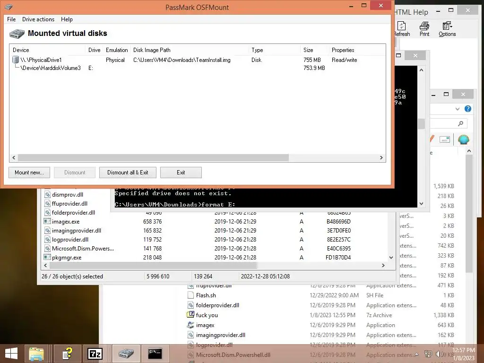Select the \\.\PhysicalDrive1 disk row icon
The height and width of the screenshot is (363, 484).
[x=16, y=60]
